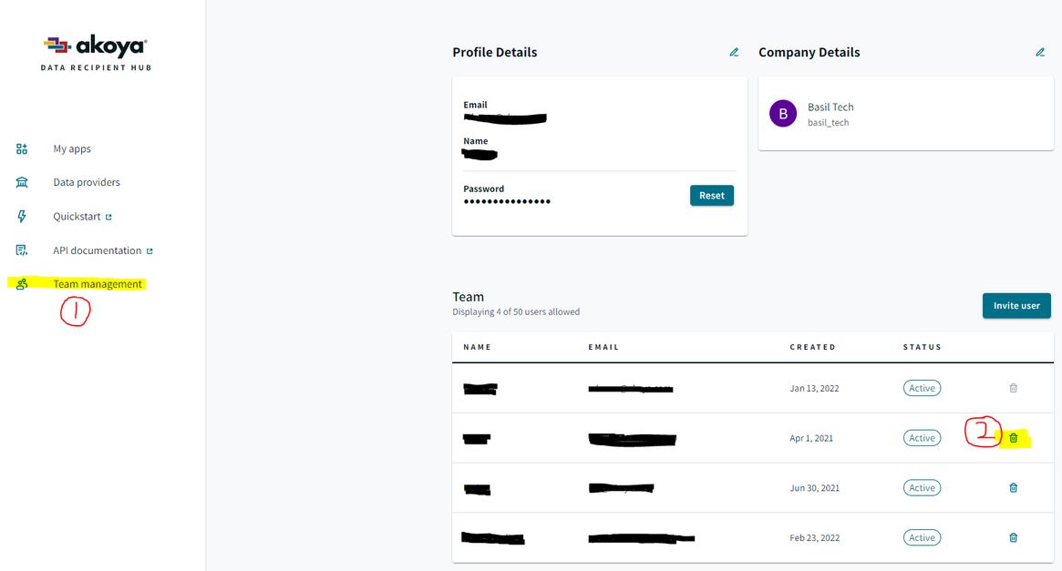This screenshot has width=1062, height=571.
Task: Click the Invite user button
Action: 1016,305
